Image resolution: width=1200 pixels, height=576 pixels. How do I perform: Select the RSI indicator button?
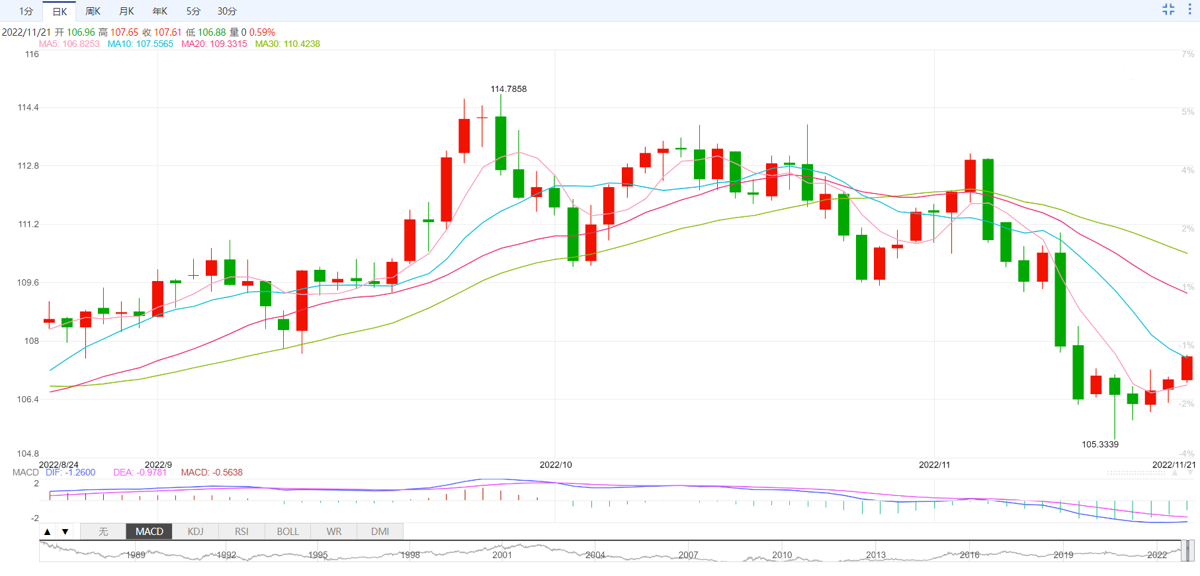click(241, 532)
